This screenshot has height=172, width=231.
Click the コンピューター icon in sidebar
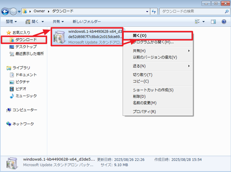9,110
